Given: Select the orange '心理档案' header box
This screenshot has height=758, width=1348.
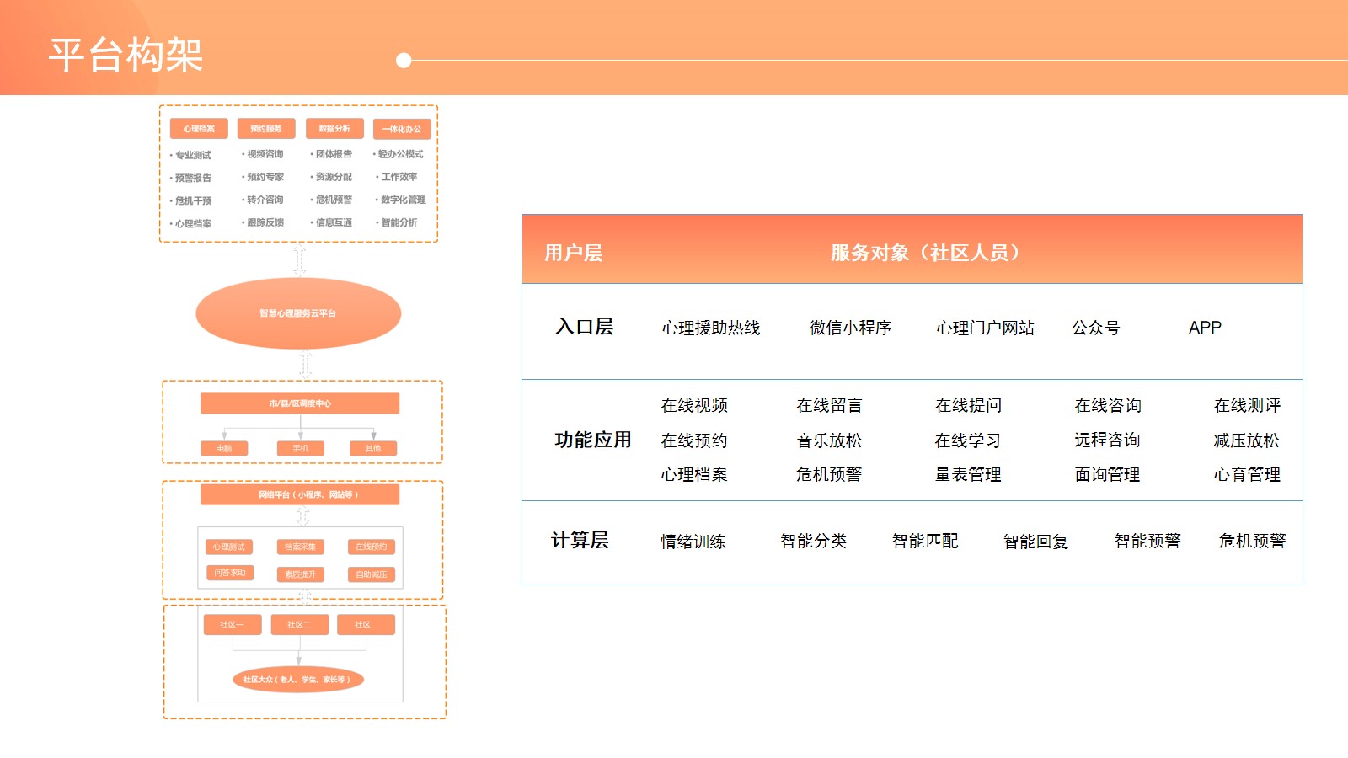Looking at the screenshot, I should coord(199,129).
